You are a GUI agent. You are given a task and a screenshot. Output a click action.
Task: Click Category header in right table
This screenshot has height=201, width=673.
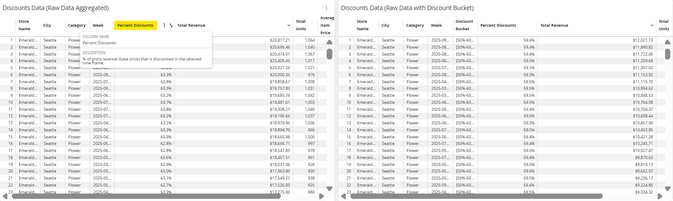tap(415, 25)
